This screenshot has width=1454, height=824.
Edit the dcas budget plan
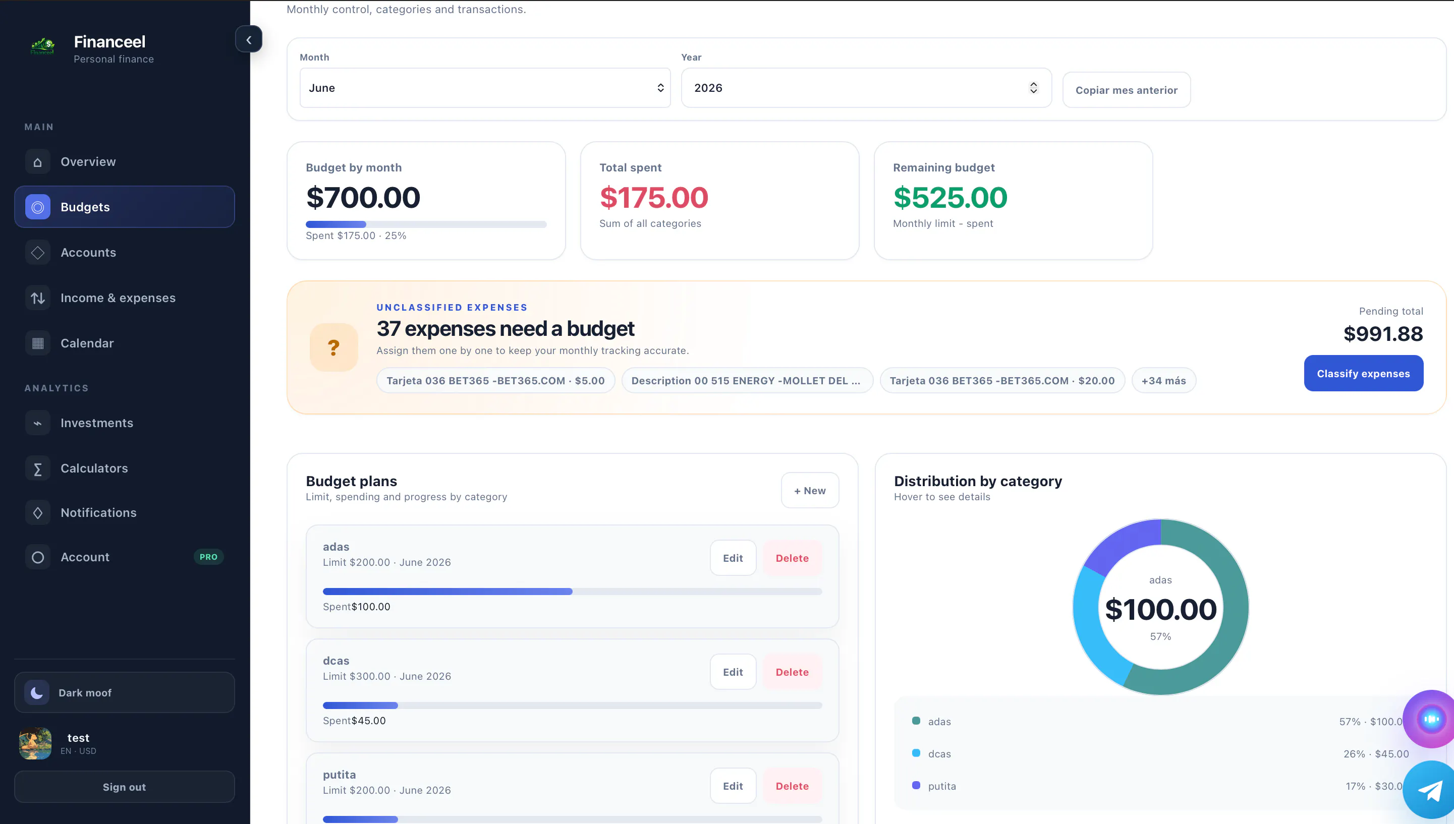(733, 672)
